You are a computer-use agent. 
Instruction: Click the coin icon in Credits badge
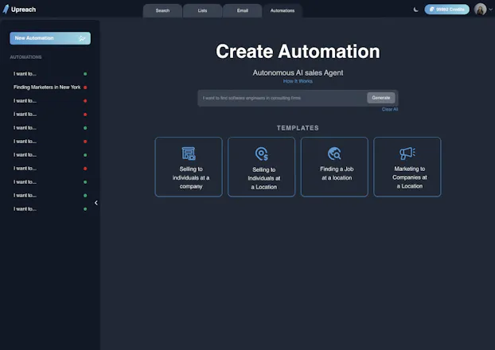(431, 10)
